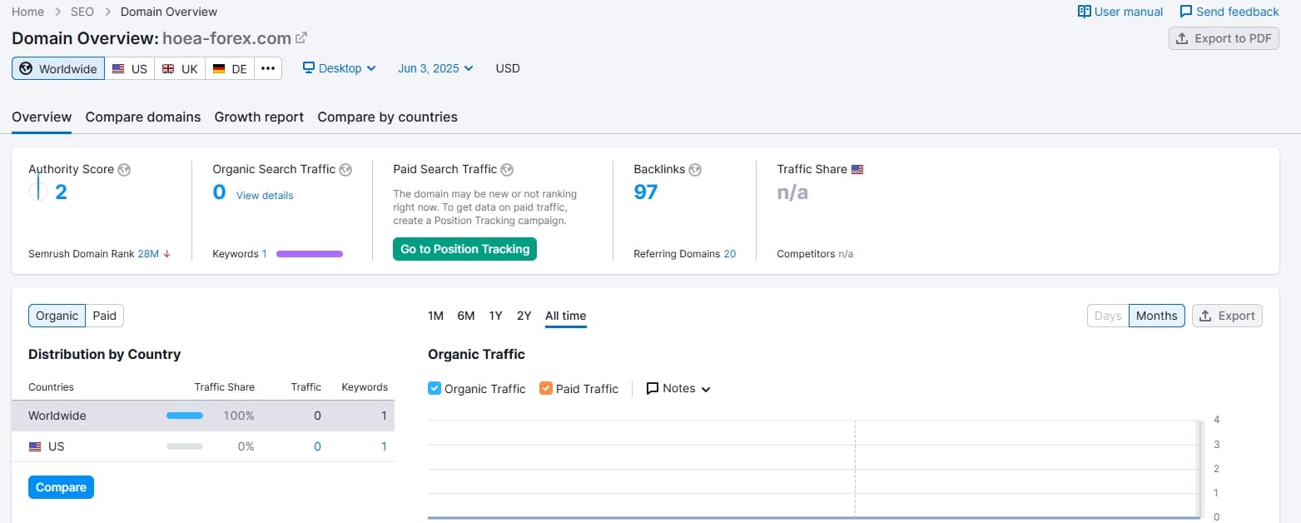Open the Growth report tab

point(259,117)
